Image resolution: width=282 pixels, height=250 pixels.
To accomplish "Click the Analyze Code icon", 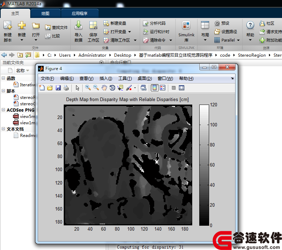I will [145, 23].
